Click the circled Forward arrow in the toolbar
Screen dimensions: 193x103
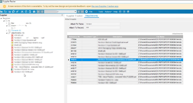pyautogui.click(x=124, y=12)
